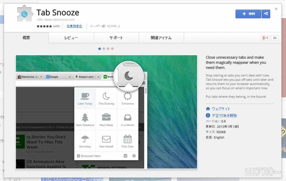Click the version 0.8 text
The image size is (286, 181).
(x=216, y=121)
